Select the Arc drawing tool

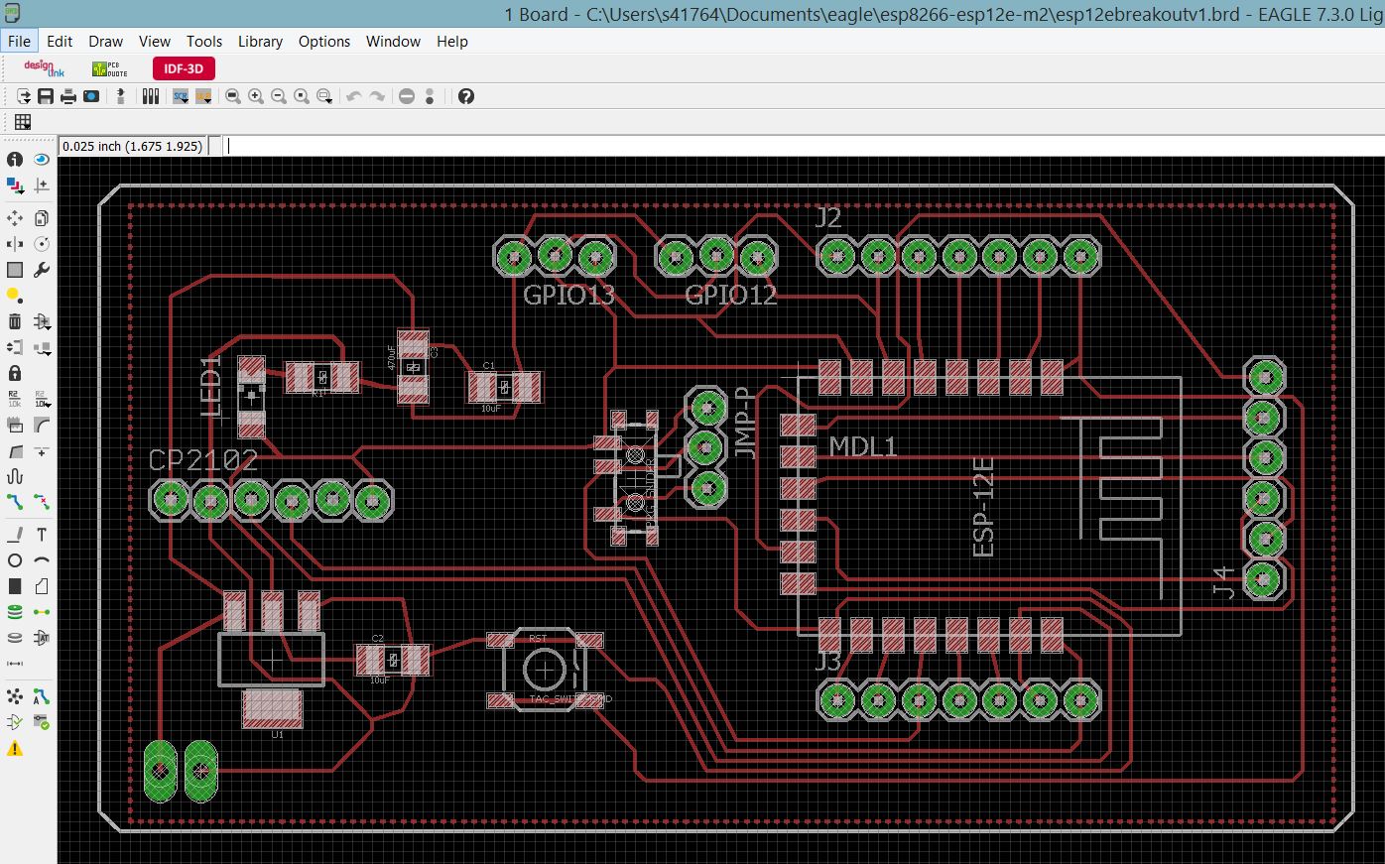click(42, 560)
